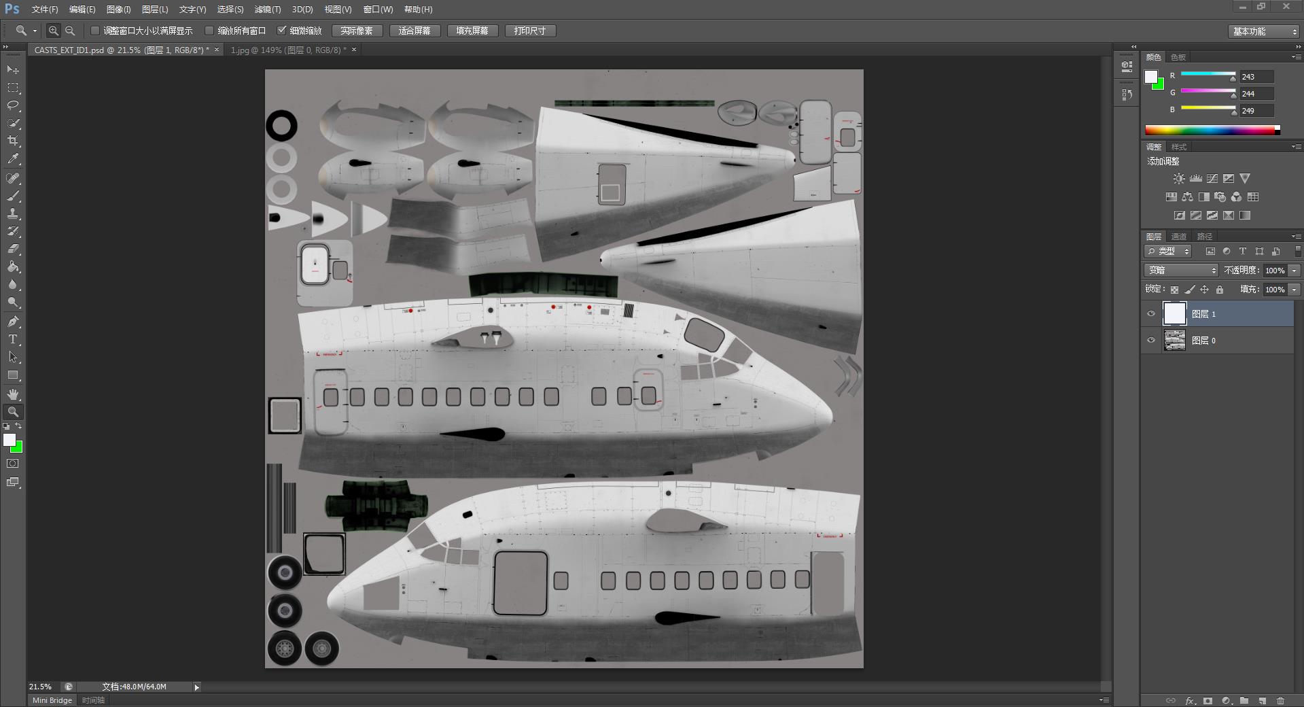Open the 文件(F) menu

point(45,10)
